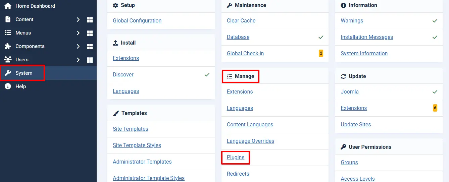Expand the Menus submenu chevron
The height and width of the screenshot is (182, 449).
pos(78,33)
